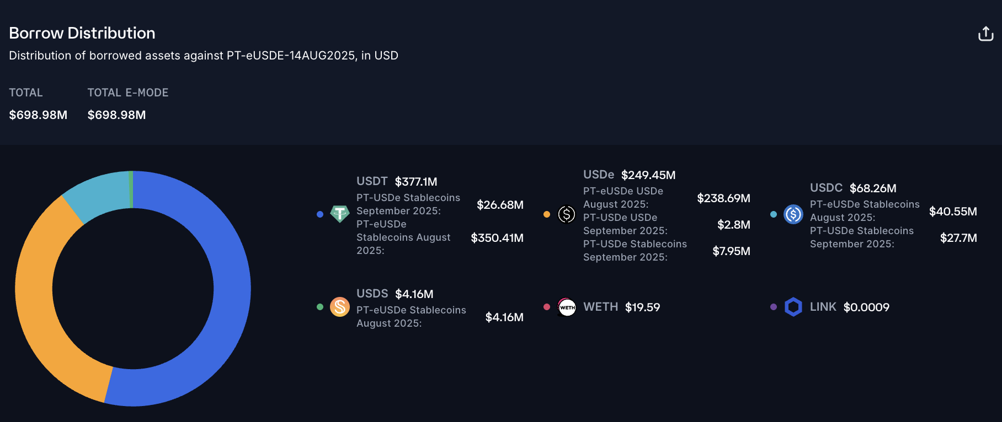This screenshot has width=1002, height=422.
Task: Click the USDC coin icon
Action: pos(793,214)
